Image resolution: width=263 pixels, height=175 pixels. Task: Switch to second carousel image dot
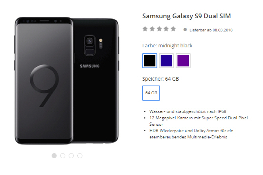pos(63,156)
